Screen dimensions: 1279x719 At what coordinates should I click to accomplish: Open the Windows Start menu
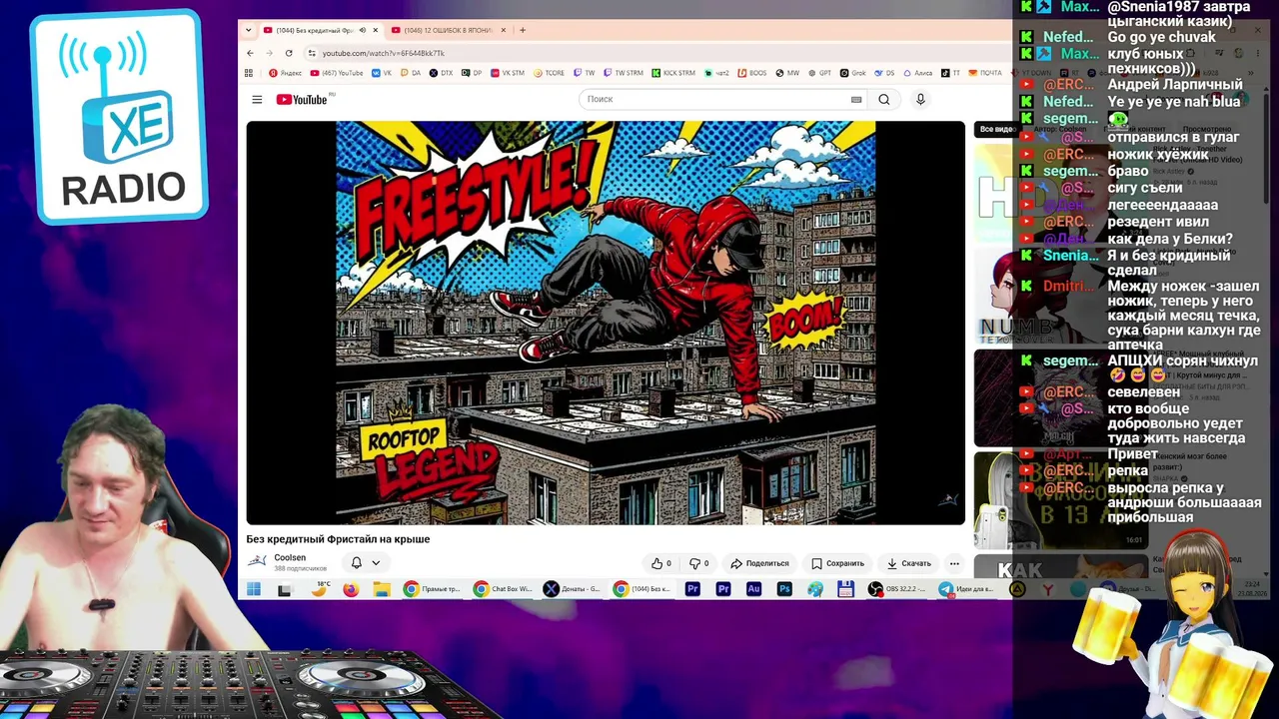click(254, 589)
